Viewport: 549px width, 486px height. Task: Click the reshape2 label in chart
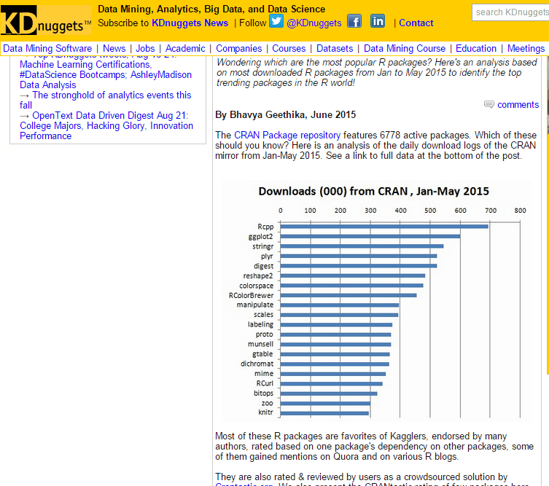258,275
